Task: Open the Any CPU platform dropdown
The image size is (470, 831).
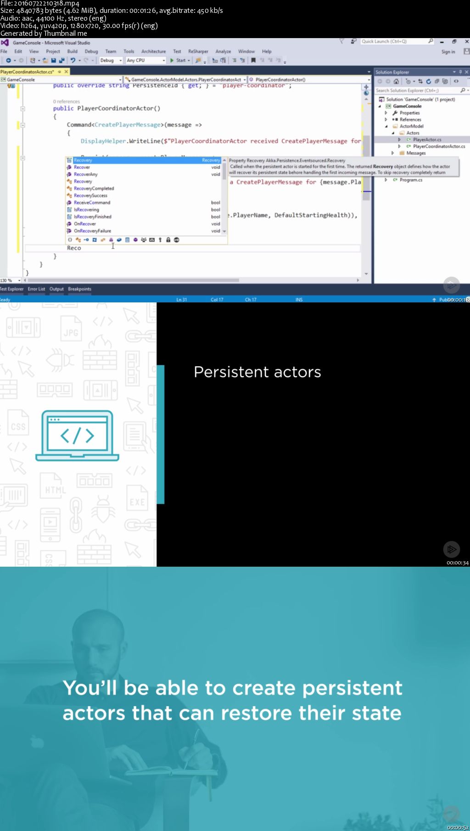Action: (145, 61)
